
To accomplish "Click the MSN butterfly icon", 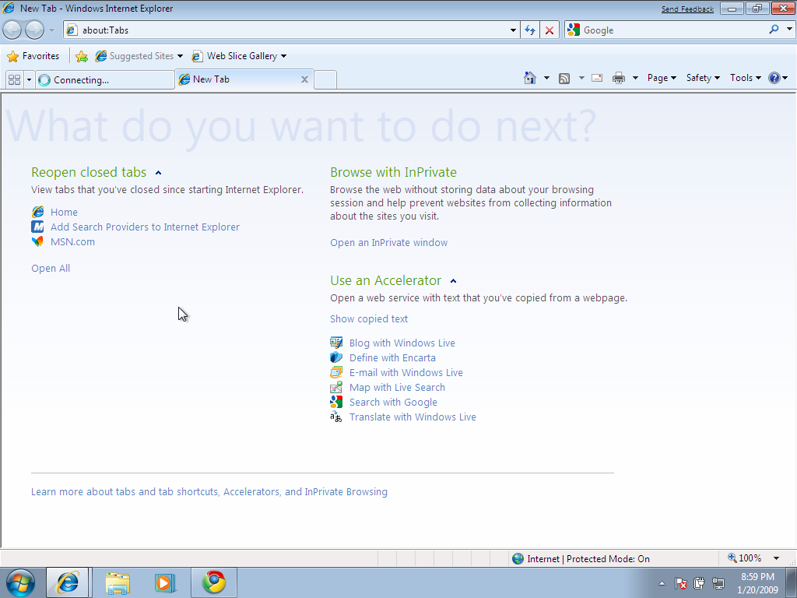I will pos(37,241).
